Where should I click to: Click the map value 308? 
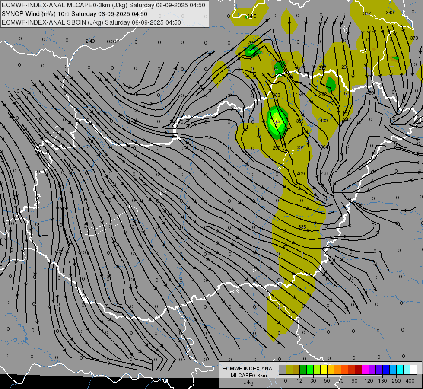300,121
